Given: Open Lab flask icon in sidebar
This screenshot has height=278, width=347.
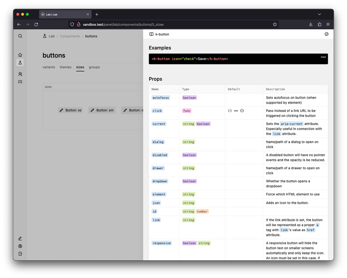Looking at the screenshot, I should pos(20,63).
